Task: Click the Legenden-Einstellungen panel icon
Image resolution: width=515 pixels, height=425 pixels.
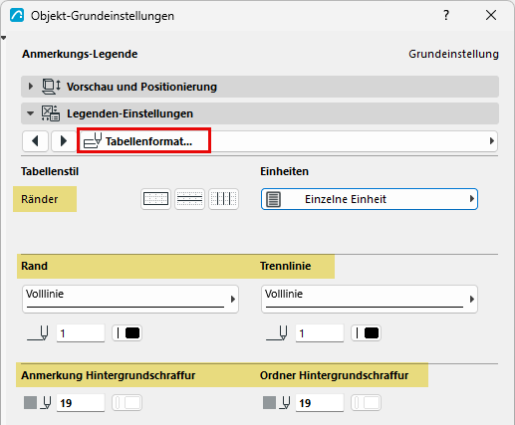Action: click(51, 113)
